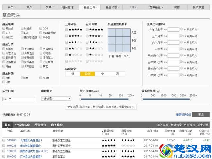Click the 资产净值 slider right handle
Viewport: 212px width, 159px height.
click(129, 99)
